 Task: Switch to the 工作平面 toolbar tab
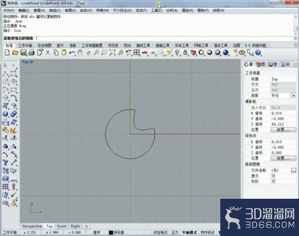(25, 46)
